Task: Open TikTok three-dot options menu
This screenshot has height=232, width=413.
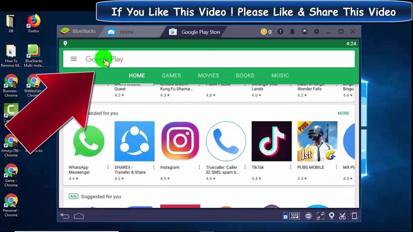Action: (x=291, y=167)
